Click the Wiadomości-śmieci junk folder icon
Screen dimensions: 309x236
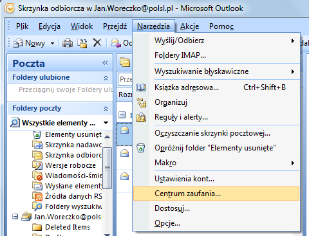[37, 176]
